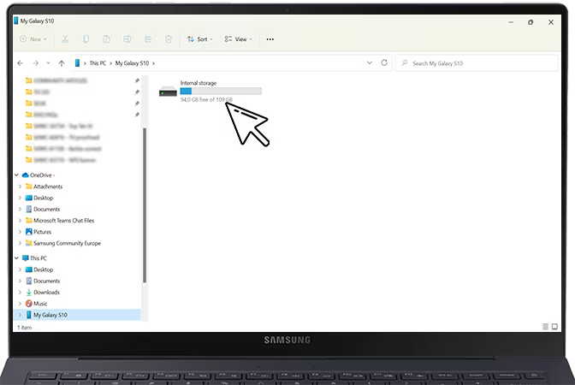Refresh the current folder view
The width and height of the screenshot is (575, 385).
384,62
